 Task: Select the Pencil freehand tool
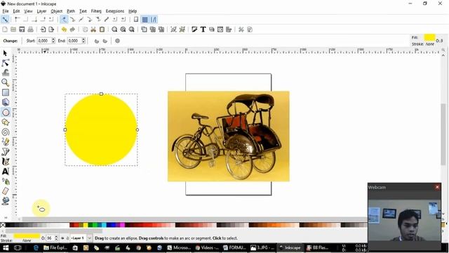pos(5,142)
